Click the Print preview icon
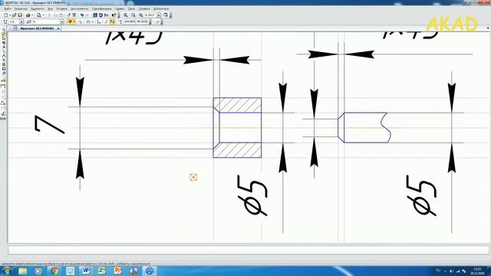 (39, 15)
